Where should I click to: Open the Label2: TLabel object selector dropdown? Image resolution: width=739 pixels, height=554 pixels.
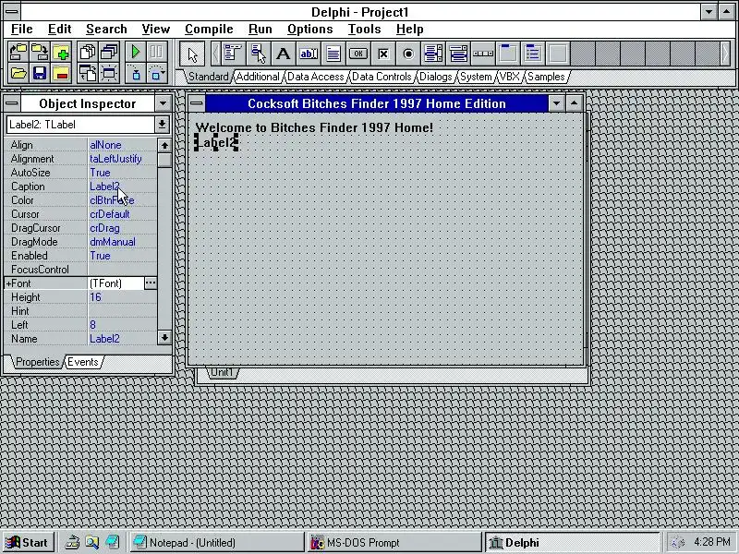coord(162,125)
